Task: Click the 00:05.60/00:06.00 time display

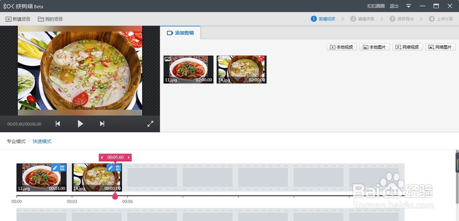Action: pos(24,124)
